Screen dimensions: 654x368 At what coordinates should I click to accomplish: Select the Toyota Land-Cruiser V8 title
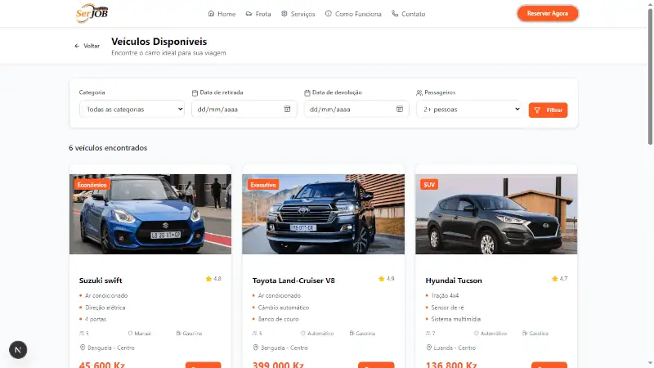(293, 280)
